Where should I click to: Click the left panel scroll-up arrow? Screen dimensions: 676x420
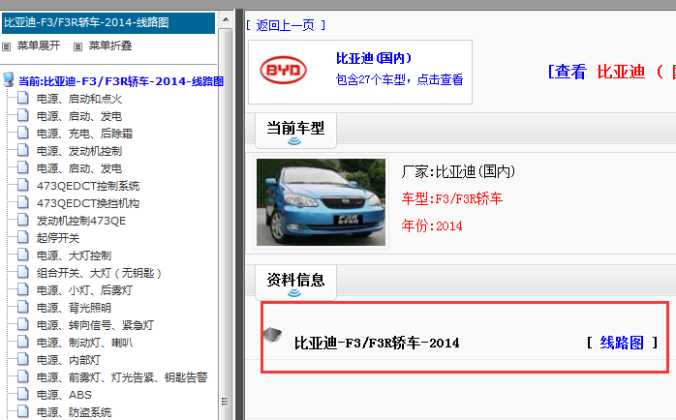pyautogui.click(x=226, y=19)
